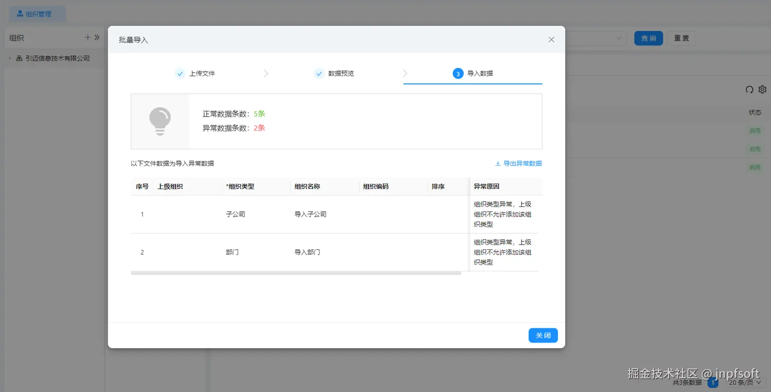Click the checkmark icon for 数据预览 step
Image resolution: width=771 pixels, height=392 pixels.
pos(319,74)
